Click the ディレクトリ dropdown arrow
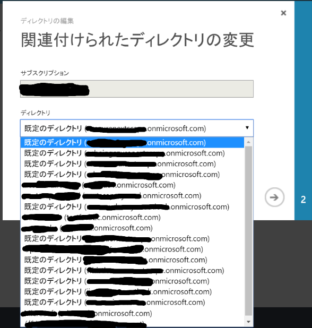This screenshot has height=328, width=312. pyautogui.click(x=247, y=127)
